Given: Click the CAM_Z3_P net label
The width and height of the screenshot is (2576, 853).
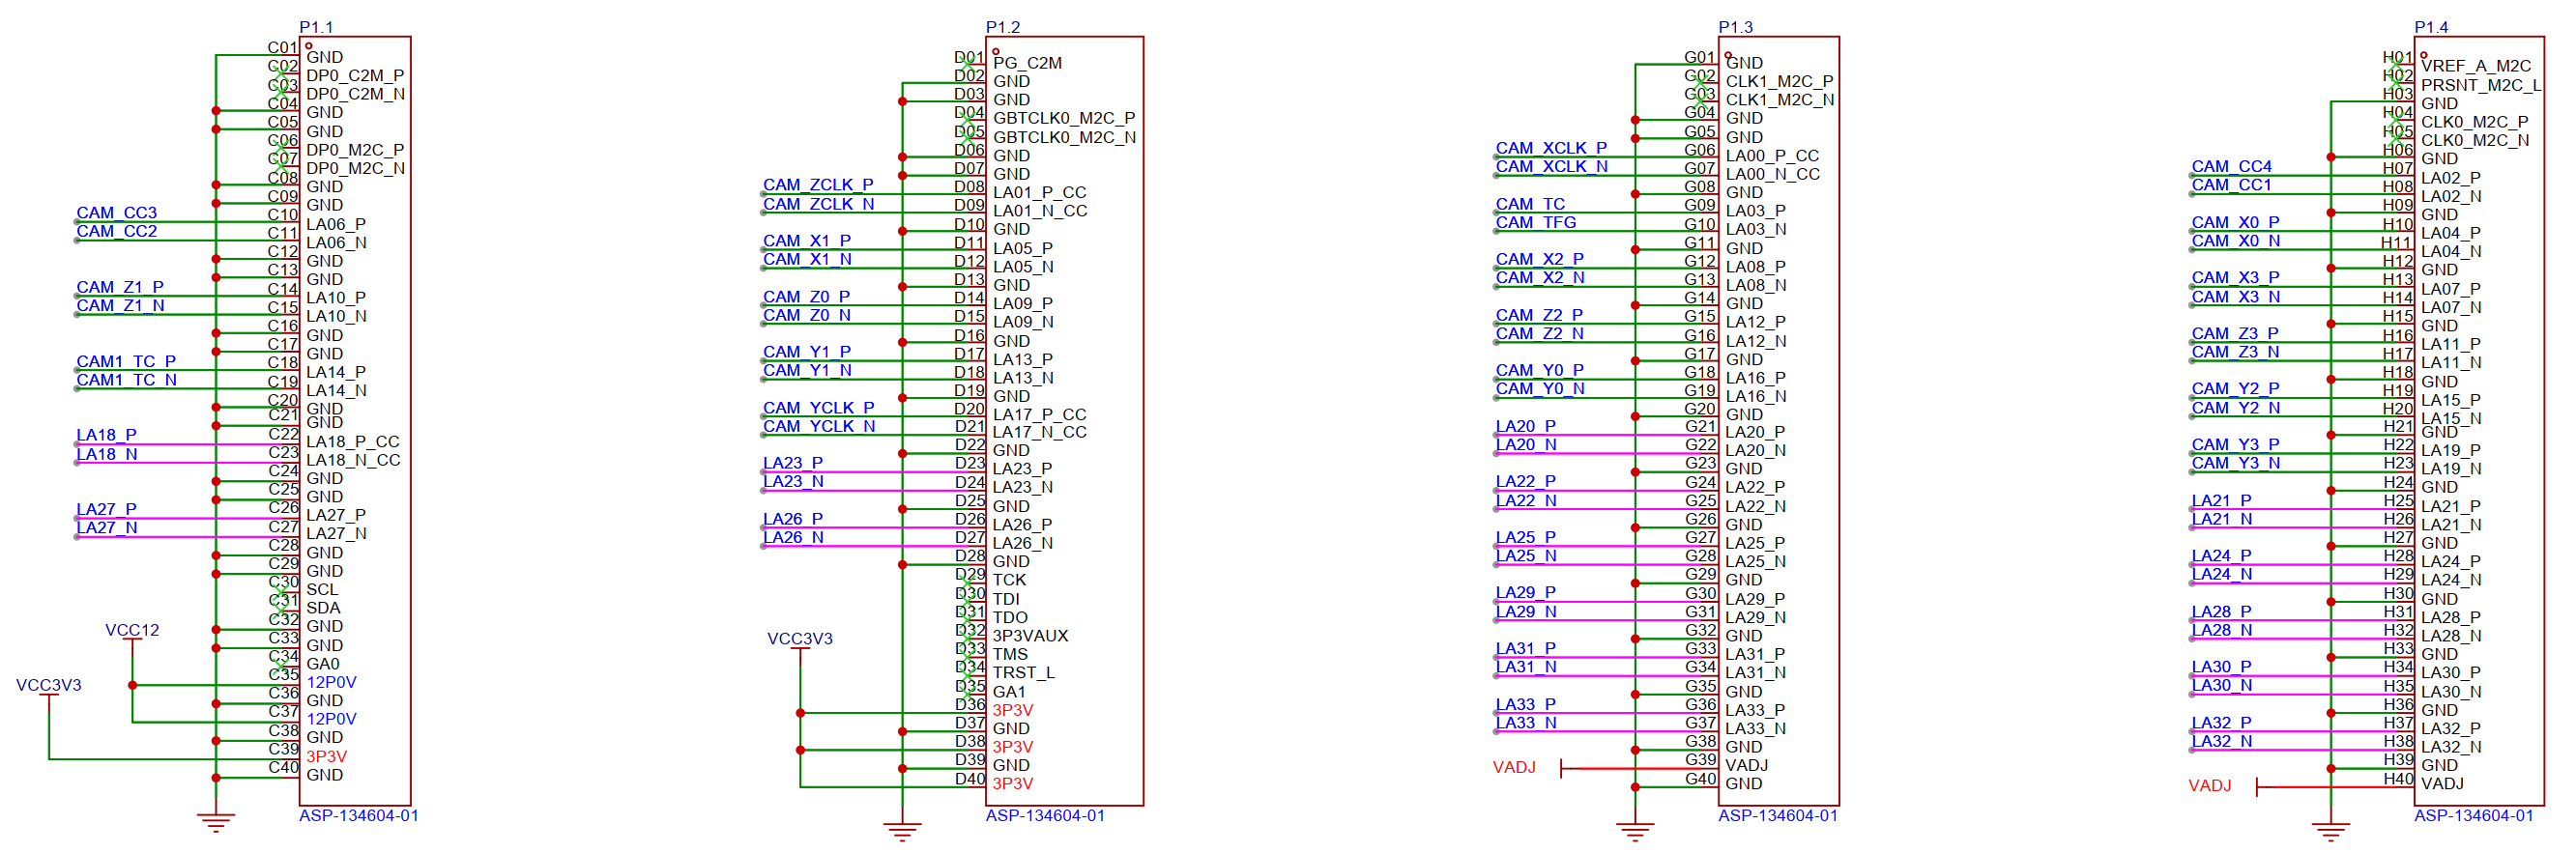Looking at the screenshot, I should (2235, 332).
